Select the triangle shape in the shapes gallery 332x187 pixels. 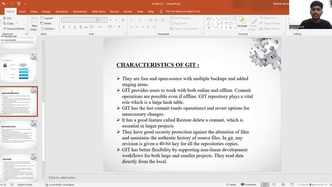pyautogui.click(x=209, y=23)
